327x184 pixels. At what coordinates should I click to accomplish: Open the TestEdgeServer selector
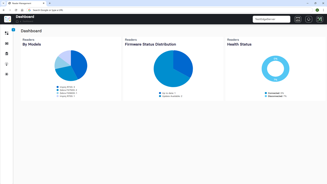point(271,19)
